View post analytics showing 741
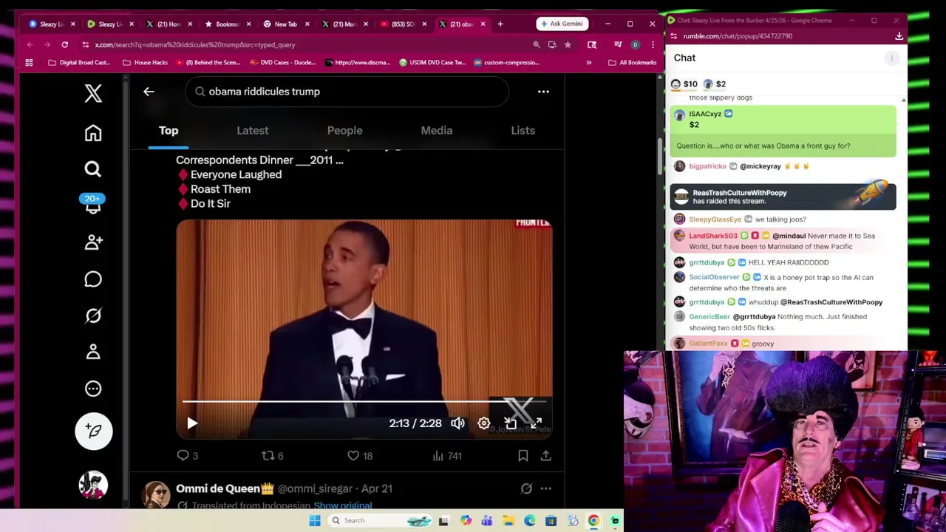Viewport: 946px width, 532px height. tap(447, 456)
